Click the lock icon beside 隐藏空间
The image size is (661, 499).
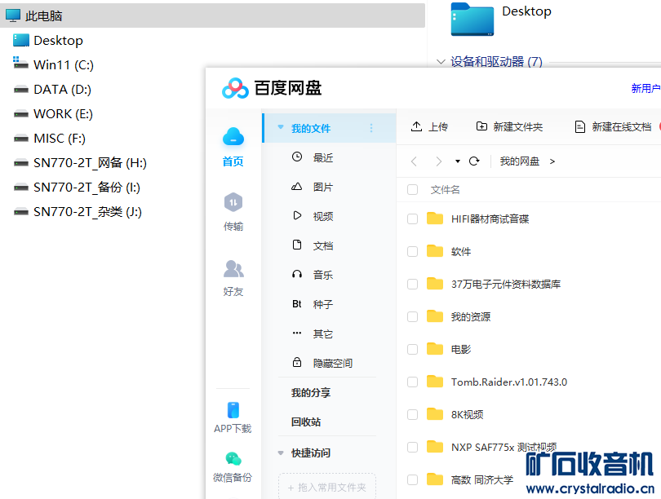pos(297,362)
